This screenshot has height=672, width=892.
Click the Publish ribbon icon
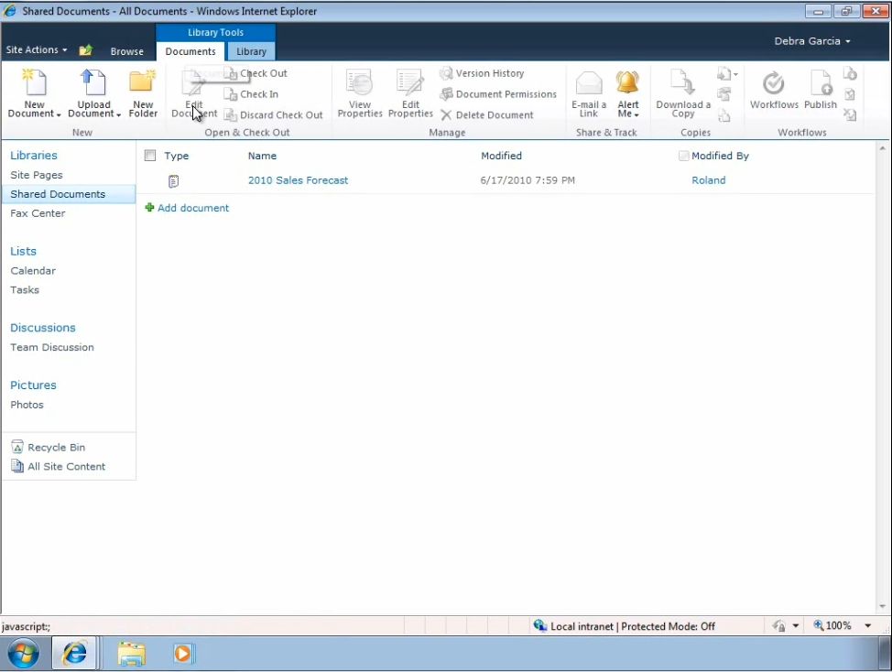point(821,84)
